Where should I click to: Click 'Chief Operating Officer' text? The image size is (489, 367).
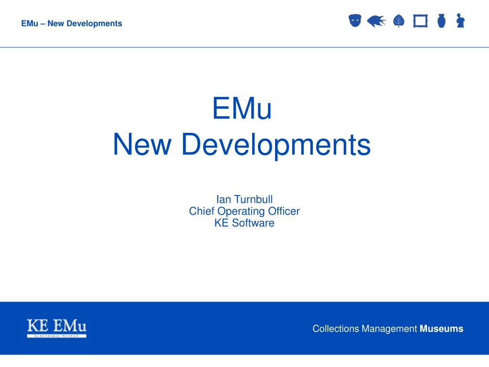pyautogui.click(x=244, y=211)
